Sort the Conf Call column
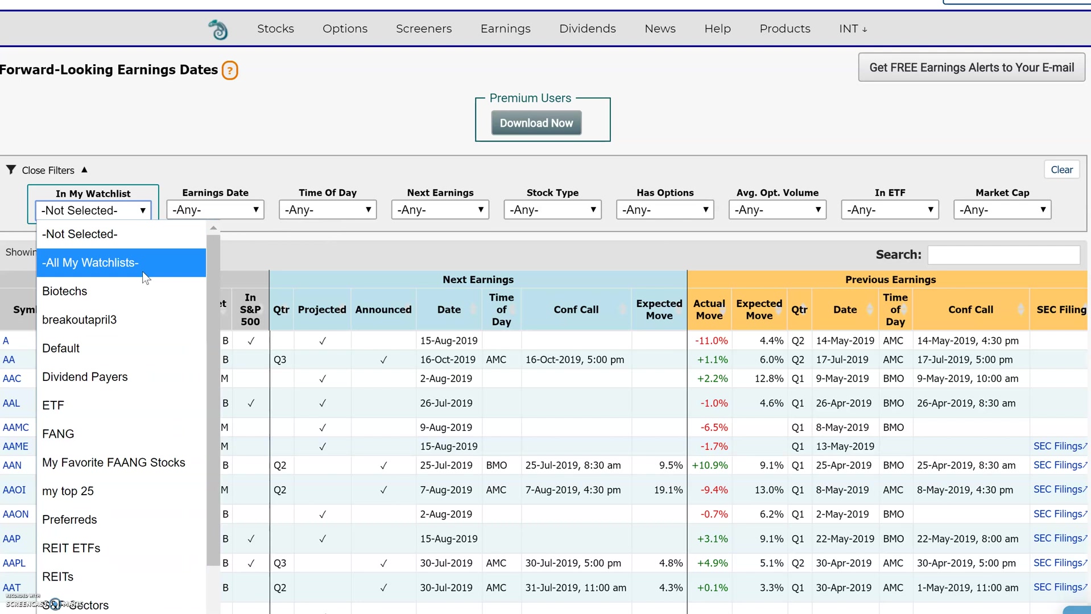 [1020, 310]
